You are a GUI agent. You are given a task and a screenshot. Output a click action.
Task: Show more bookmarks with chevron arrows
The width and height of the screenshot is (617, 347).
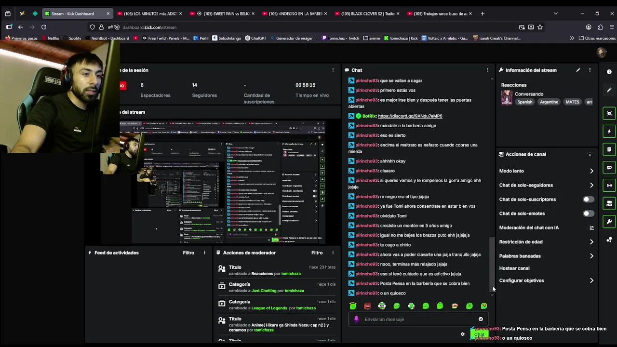click(572, 38)
